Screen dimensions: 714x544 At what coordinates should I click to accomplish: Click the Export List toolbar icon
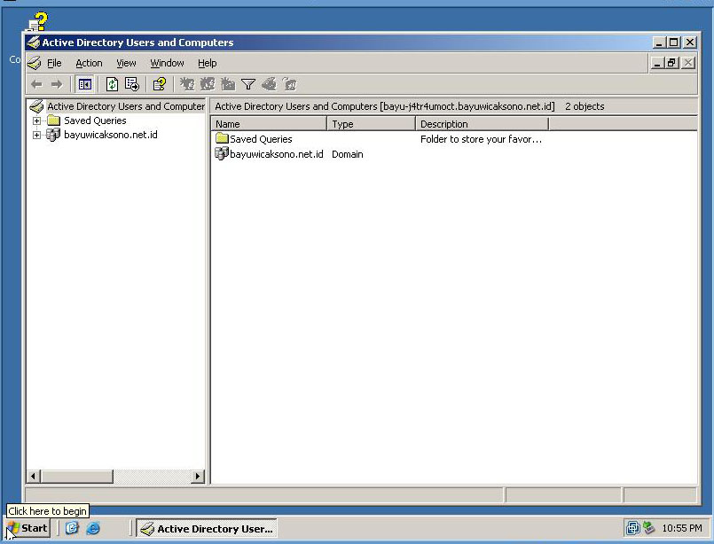click(132, 84)
